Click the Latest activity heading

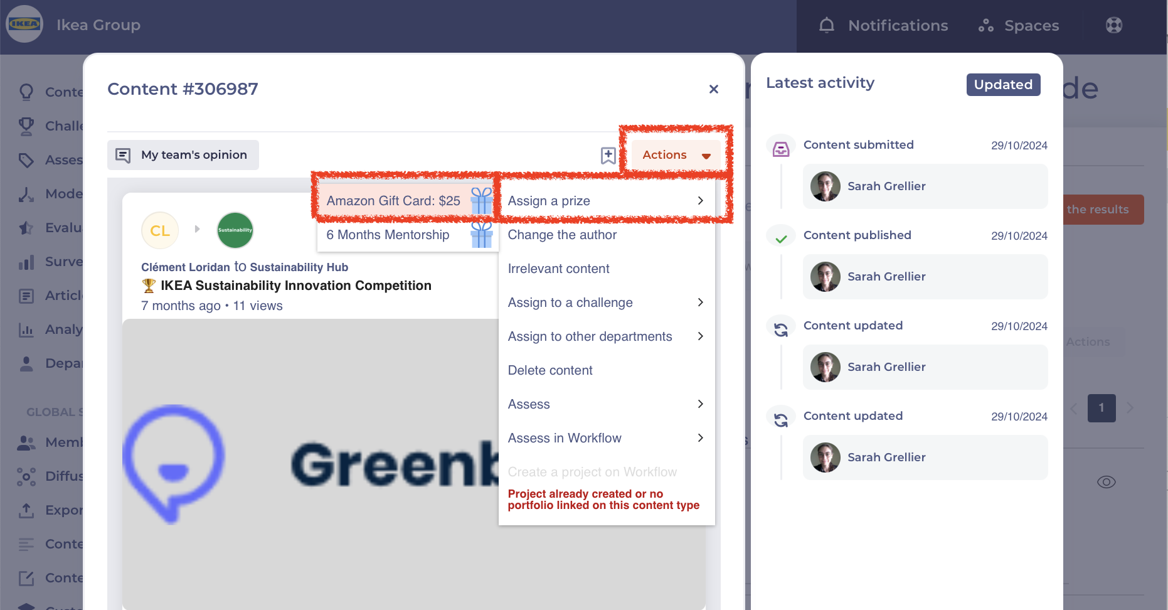click(x=820, y=83)
